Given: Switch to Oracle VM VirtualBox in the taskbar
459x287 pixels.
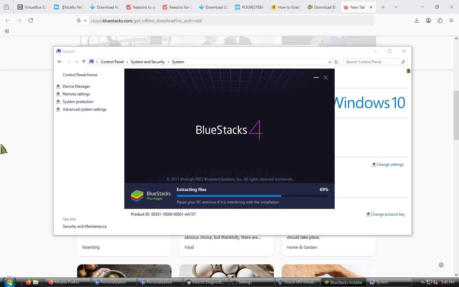Looking at the screenshot, I should coord(297,282).
